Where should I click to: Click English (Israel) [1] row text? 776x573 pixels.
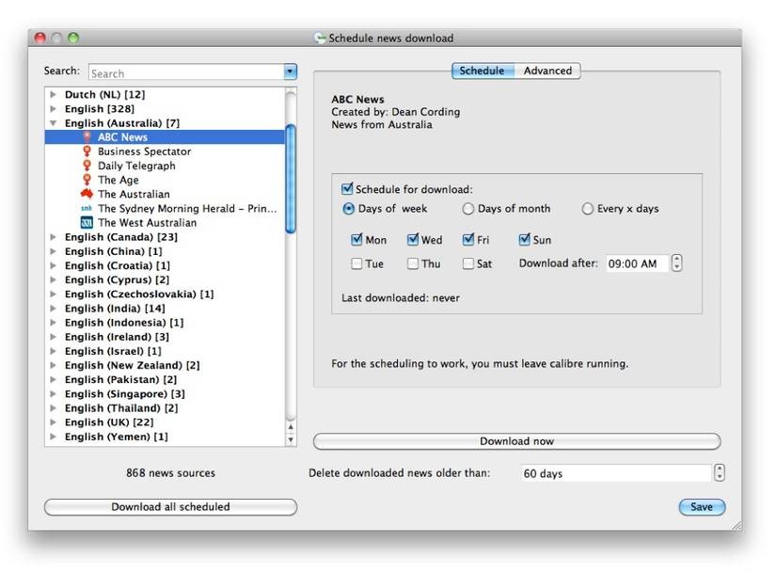click(113, 351)
